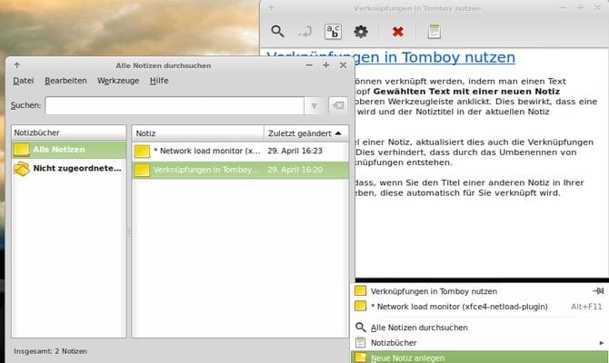Delete note with the red X icon

pyautogui.click(x=398, y=32)
